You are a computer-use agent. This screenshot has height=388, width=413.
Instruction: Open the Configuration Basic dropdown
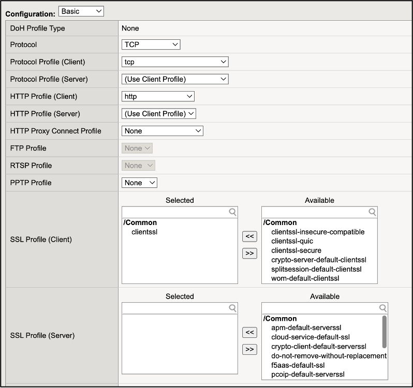pos(81,11)
